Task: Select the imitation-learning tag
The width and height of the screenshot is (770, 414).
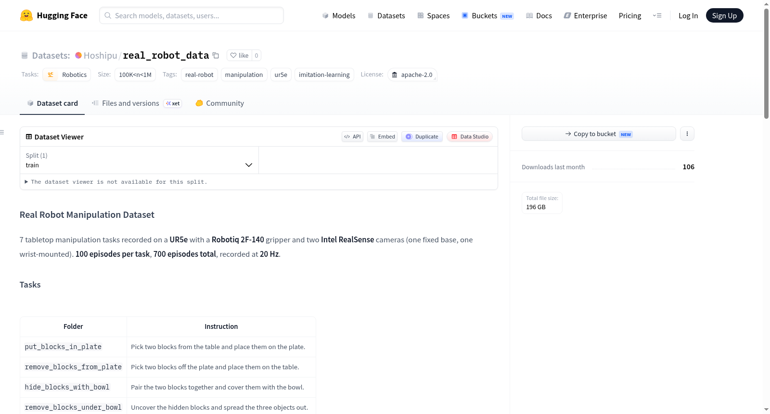Action: pos(324,75)
